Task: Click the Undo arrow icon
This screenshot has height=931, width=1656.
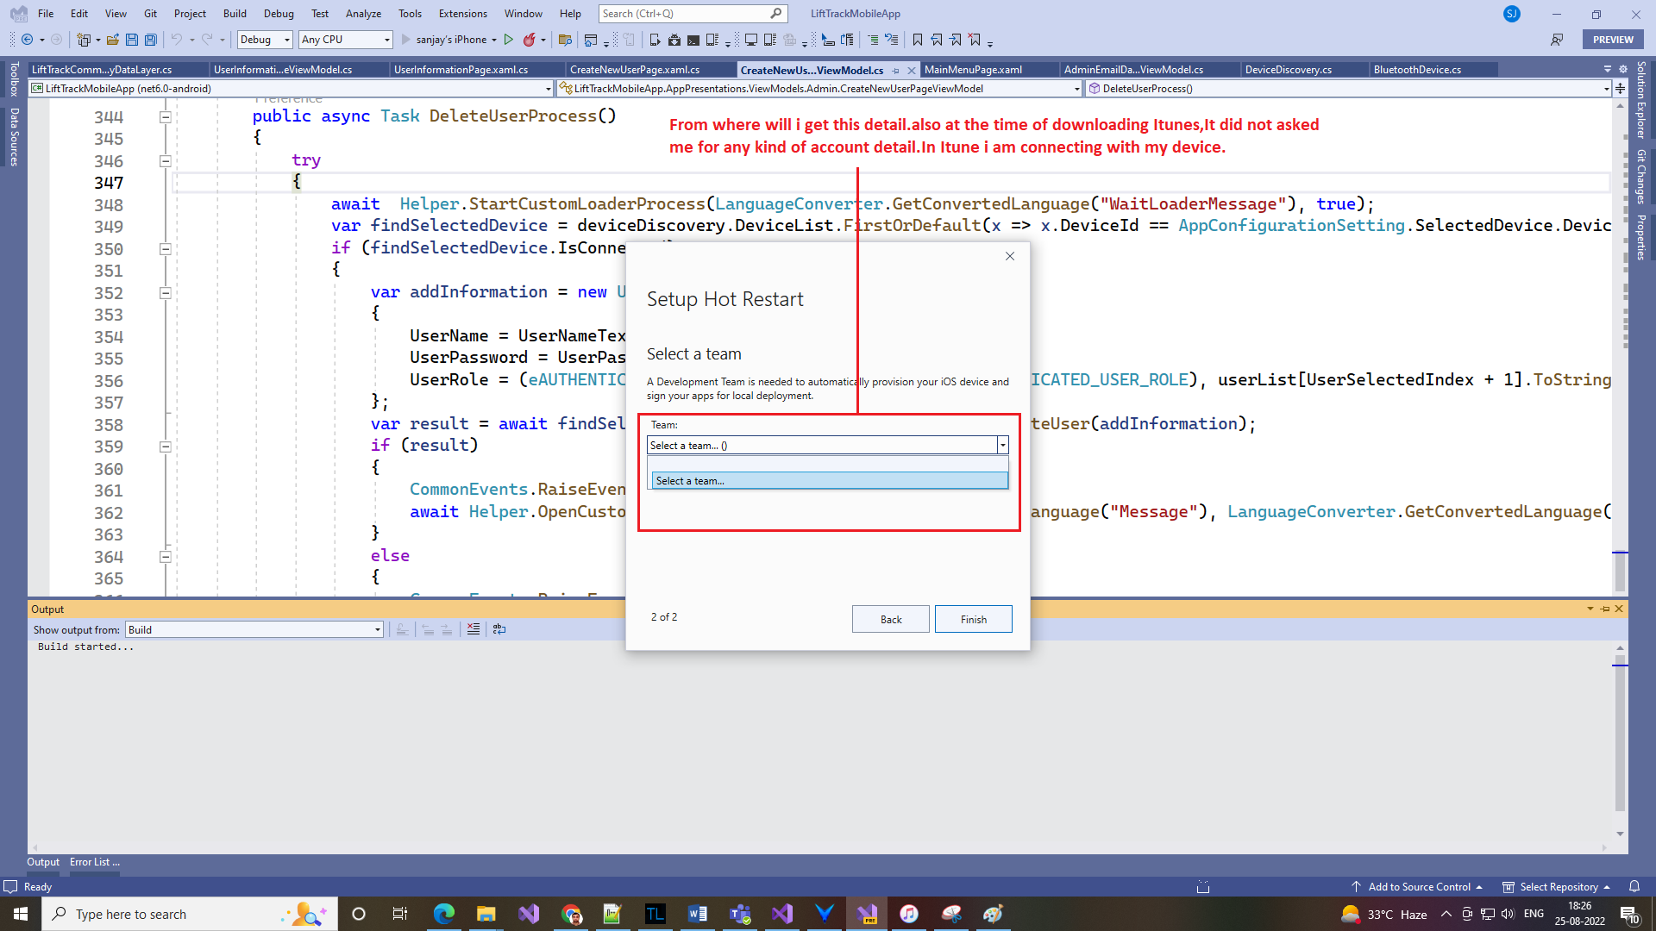Action: (176, 40)
